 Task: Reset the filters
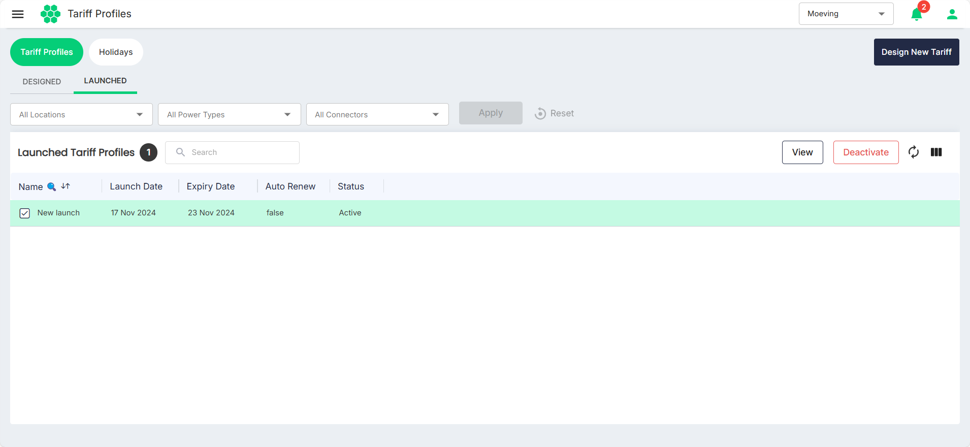point(554,113)
